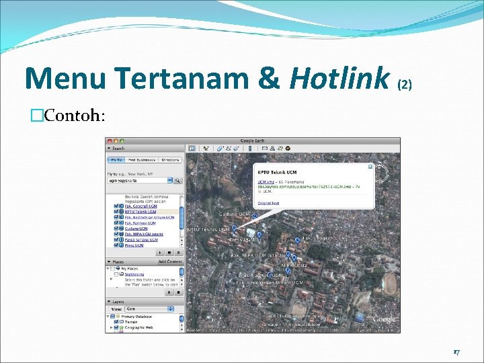Play the search results tour
This screenshot has height=363, width=484.
(160, 253)
